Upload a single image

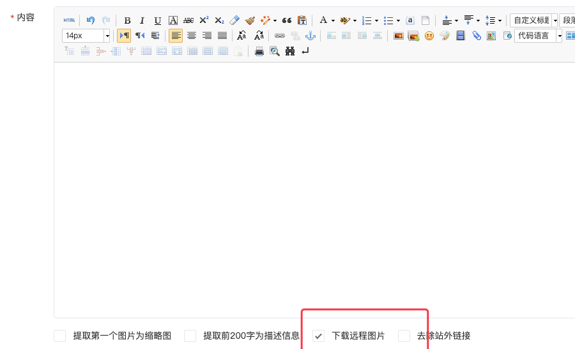[x=398, y=36]
